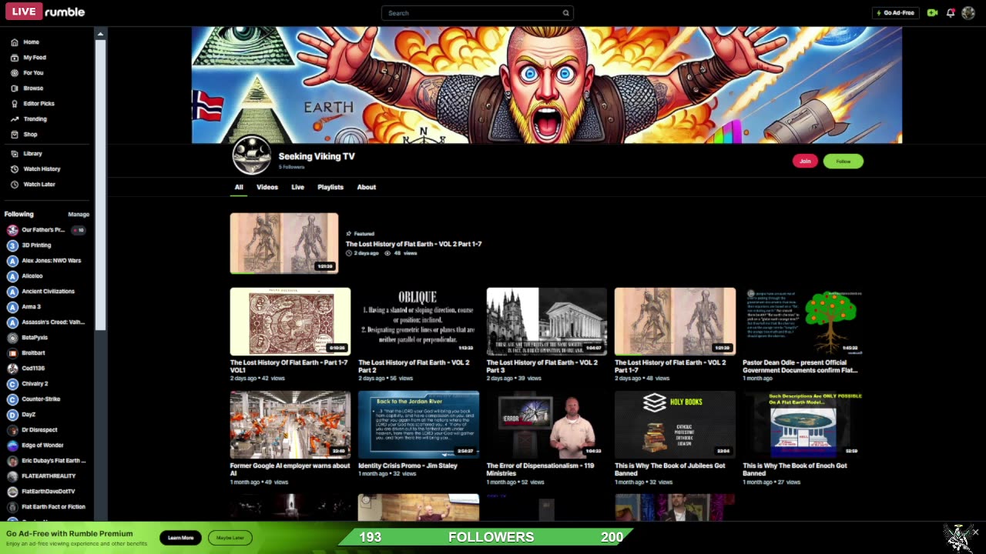Click the Watch History clock icon
986x554 pixels.
(x=14, y=169)
